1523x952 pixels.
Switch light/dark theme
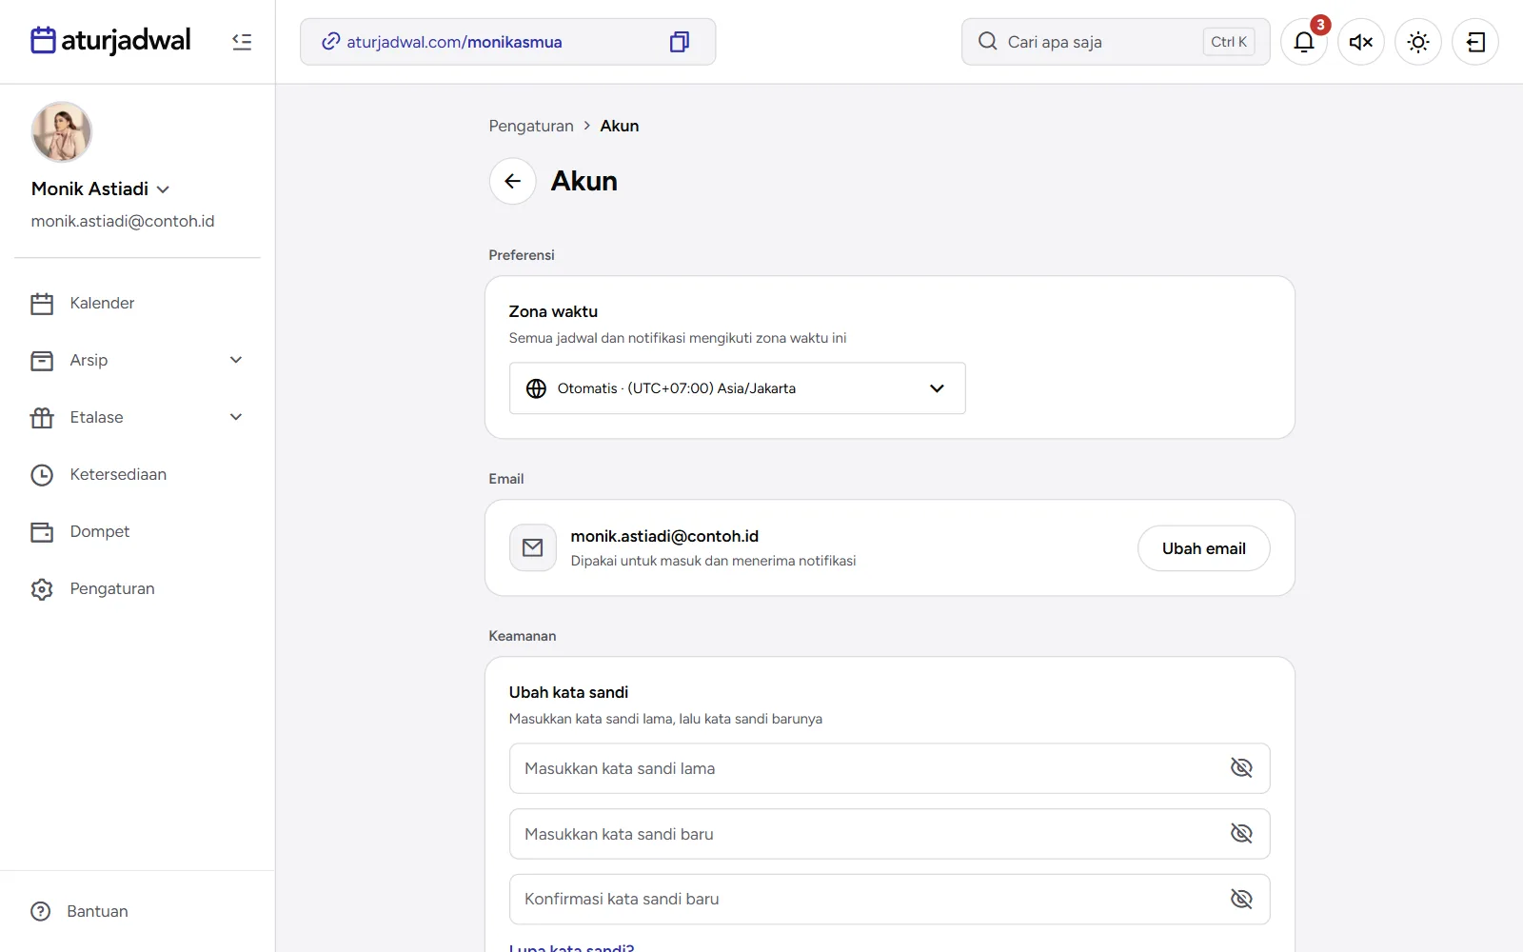[1418, 42]
